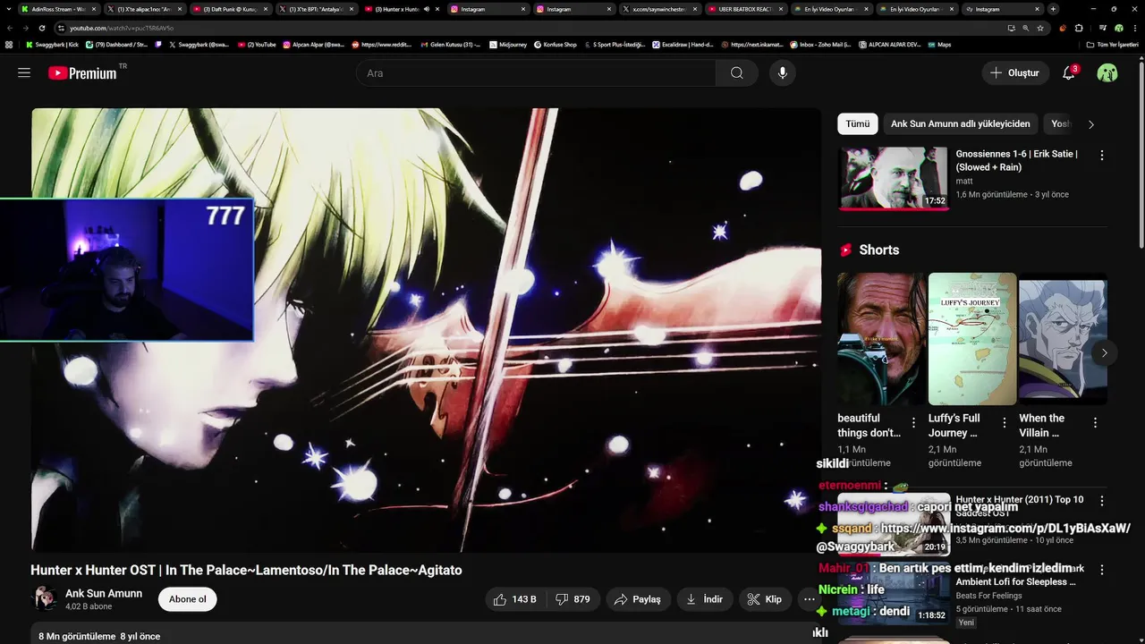This screenshot has width=1145, height=644.
Task: Click the 'Oluştur' create button
Action: pos(1014,73)
